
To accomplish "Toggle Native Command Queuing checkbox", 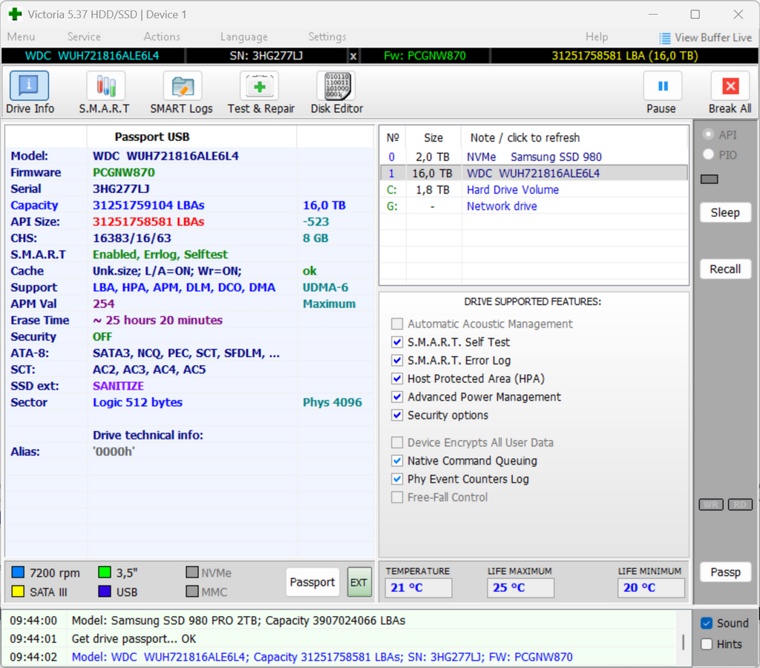I will 397,460.
